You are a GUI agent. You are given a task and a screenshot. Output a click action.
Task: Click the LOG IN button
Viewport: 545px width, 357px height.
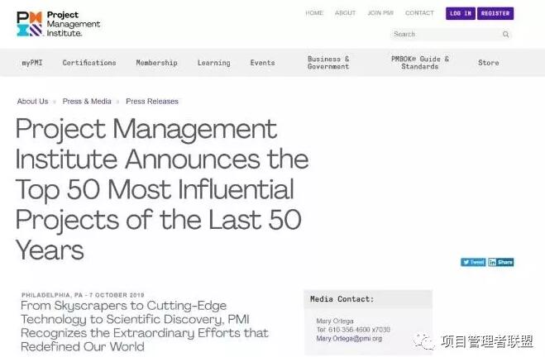point(461,13)
